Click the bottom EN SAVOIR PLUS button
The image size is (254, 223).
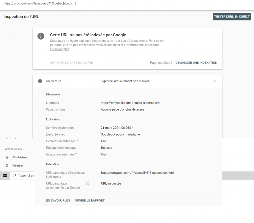tap(58, 200)
